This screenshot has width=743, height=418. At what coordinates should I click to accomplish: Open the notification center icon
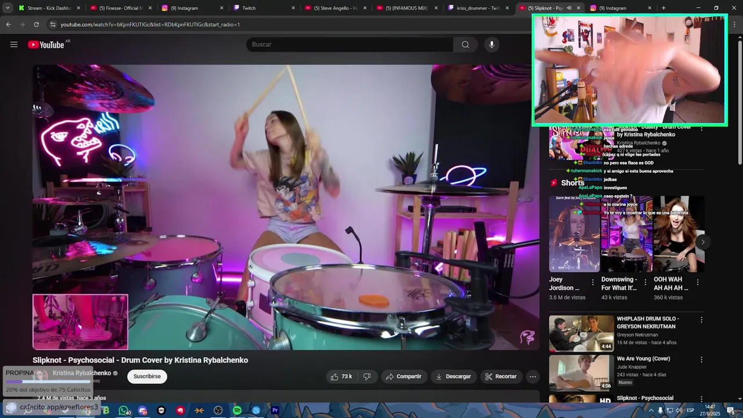click(x=731, y=410)
